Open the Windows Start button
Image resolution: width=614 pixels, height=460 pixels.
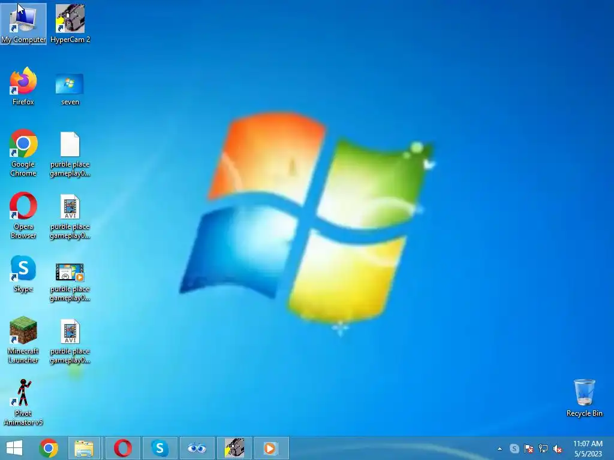(x=14, y=448)
